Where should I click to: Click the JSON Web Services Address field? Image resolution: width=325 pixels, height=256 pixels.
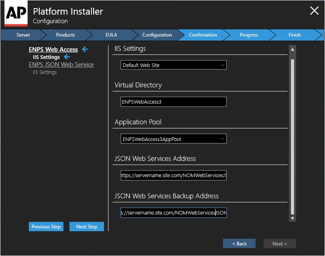coord(173,176)
